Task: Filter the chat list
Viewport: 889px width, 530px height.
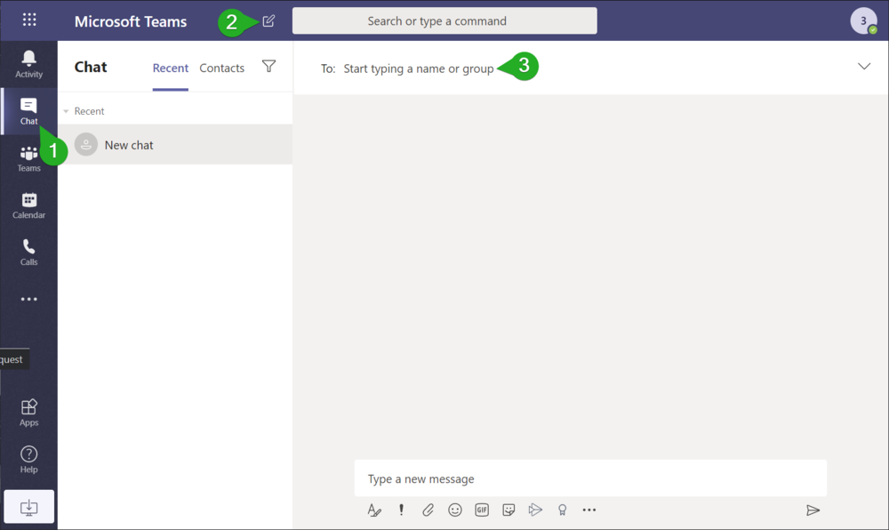Action: click(268, 67)
